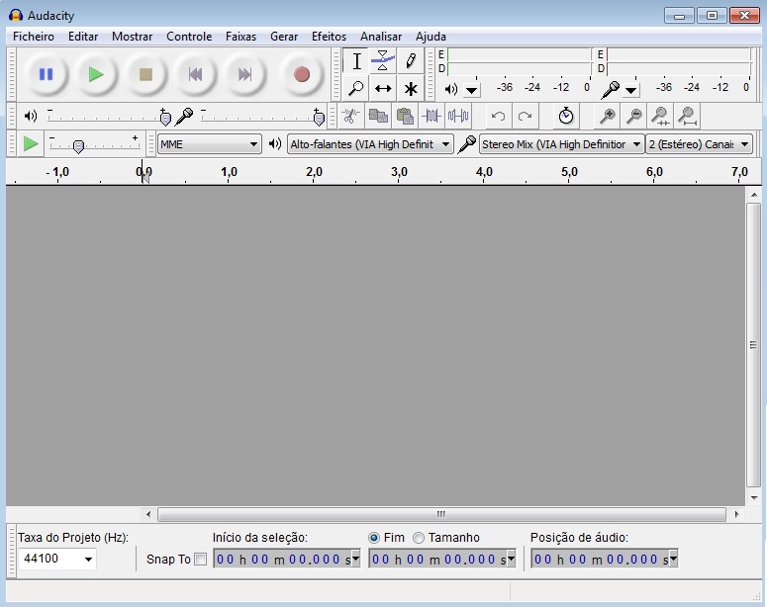Open the MME audio host dropdown
Screen dimensions: 767x607
pyautogui.click(x=209, y=144)
